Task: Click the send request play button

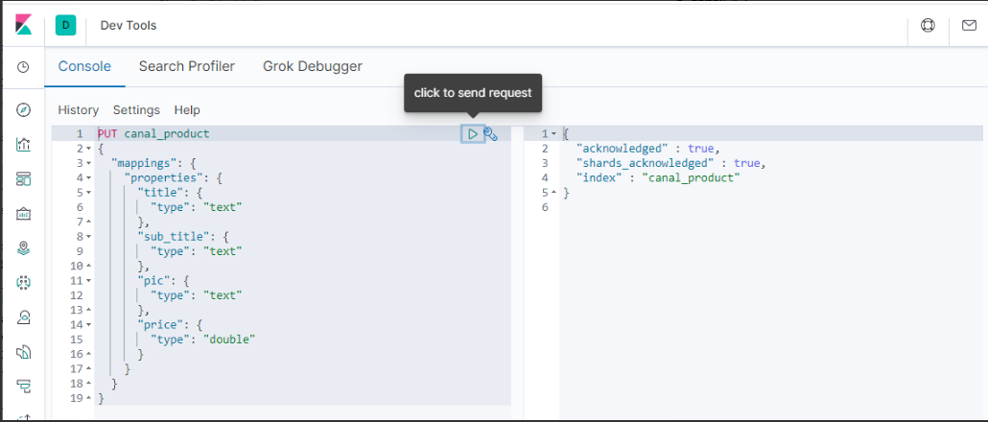Action: click(473, 134)
